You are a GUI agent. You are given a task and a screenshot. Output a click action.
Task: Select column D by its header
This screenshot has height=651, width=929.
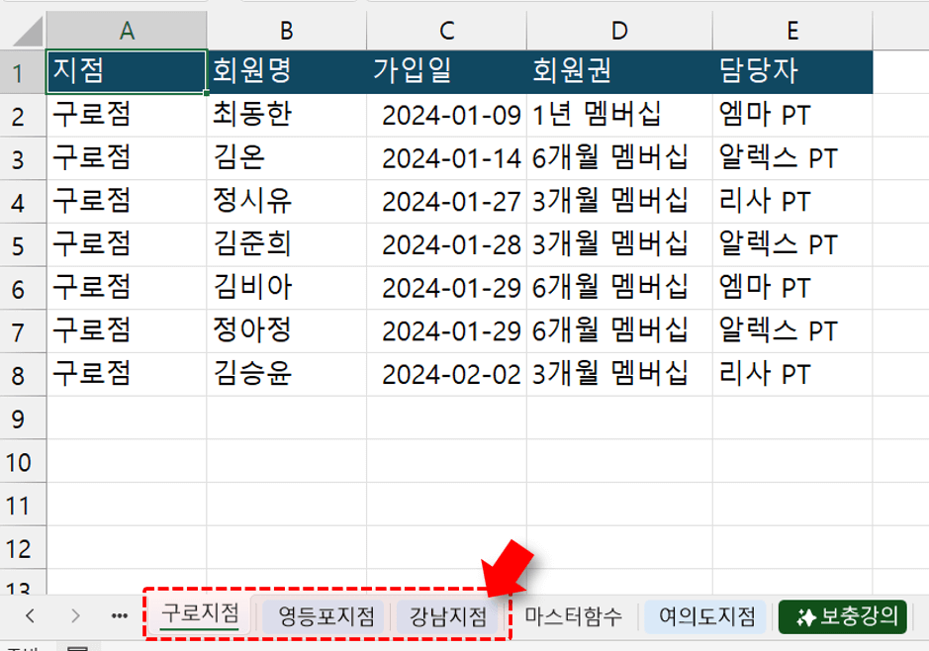[x=619, y=29]
